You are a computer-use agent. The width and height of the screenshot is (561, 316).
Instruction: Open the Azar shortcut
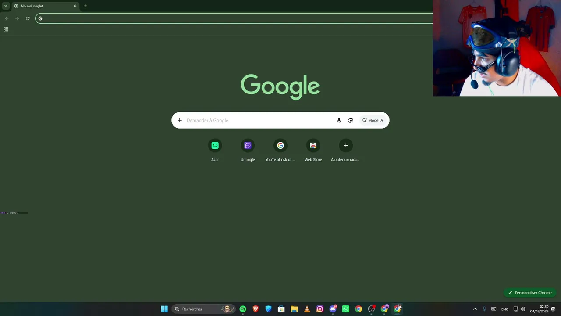(x=215, y=150)
